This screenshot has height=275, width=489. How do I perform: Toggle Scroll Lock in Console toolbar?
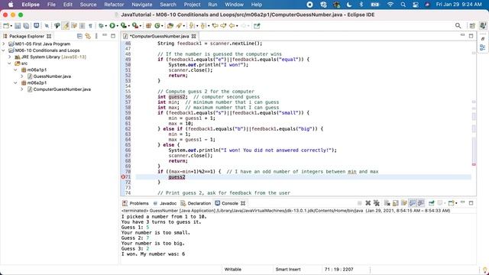[396, 203]
